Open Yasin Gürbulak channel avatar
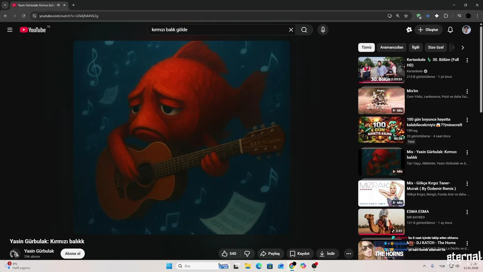483x272 pixels. (15, 253)
